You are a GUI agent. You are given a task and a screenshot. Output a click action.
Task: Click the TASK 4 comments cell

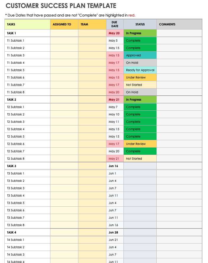[x=179, y=233]
